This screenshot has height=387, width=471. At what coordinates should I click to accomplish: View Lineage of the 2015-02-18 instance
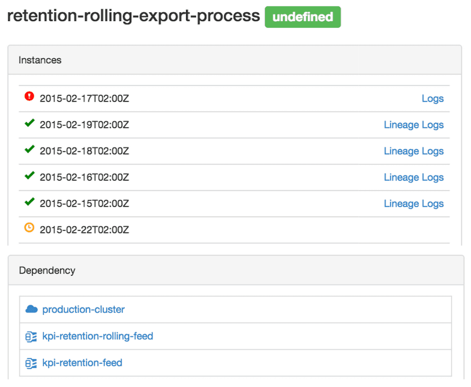click(401, 151)
